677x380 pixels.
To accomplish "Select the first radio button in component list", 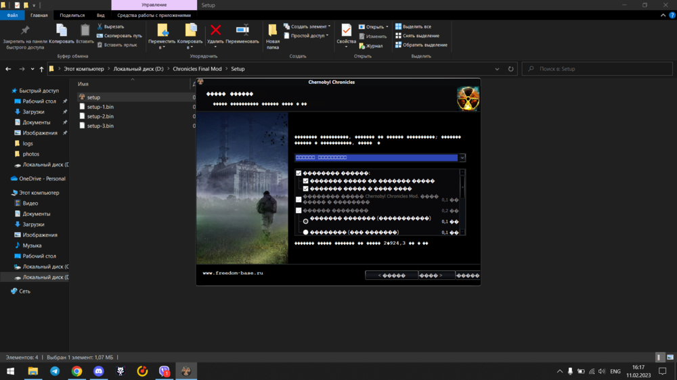I will pos(305,220).
